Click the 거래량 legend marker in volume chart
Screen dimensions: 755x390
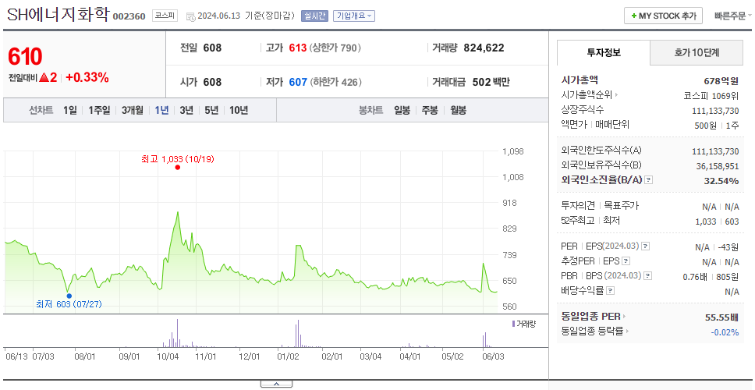click(513, 324)
